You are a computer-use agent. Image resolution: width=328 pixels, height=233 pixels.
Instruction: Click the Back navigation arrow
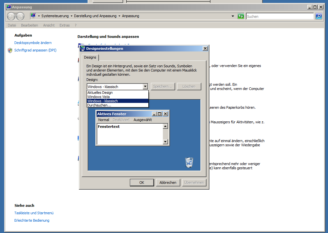[11, 16]
